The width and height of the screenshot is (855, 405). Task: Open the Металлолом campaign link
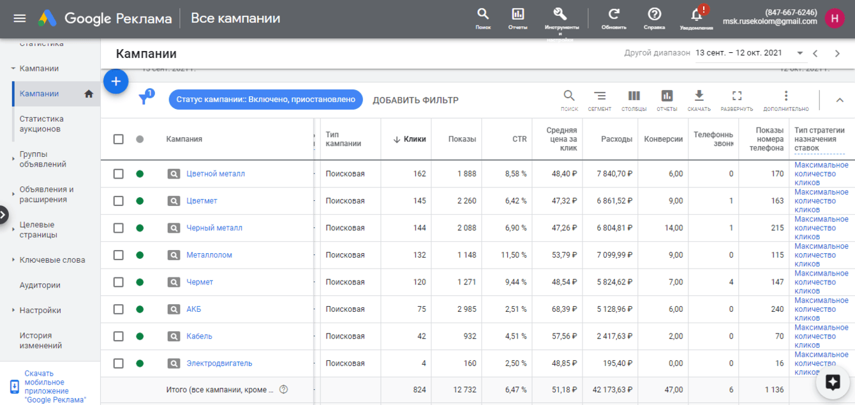coord(209,255)
